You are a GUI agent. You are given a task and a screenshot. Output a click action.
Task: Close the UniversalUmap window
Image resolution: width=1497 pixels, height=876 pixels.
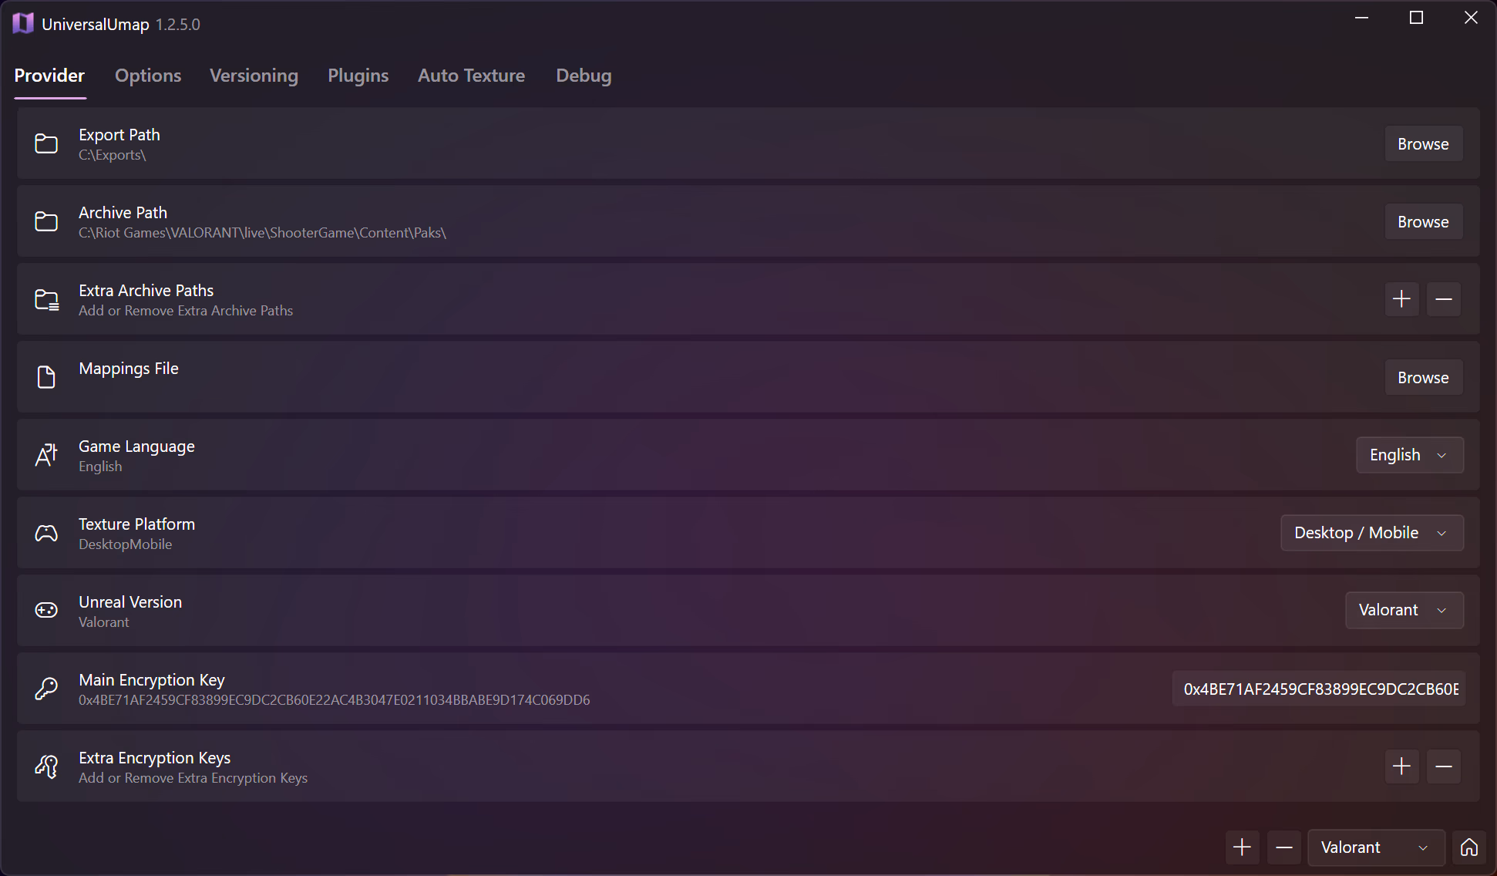click(x=1471, y=18)
